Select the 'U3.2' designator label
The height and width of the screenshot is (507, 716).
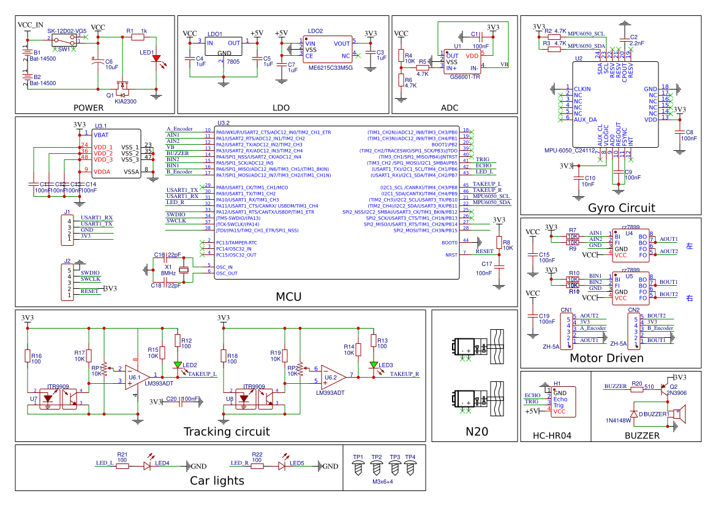point(224,123)
